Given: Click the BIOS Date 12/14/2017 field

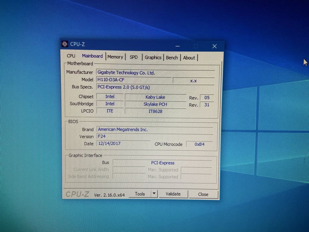Looking at the screenshot, I should pyautogui.click(x=123, y=144).
